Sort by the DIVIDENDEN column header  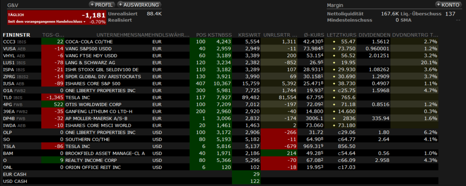click(x=374, y=34)
